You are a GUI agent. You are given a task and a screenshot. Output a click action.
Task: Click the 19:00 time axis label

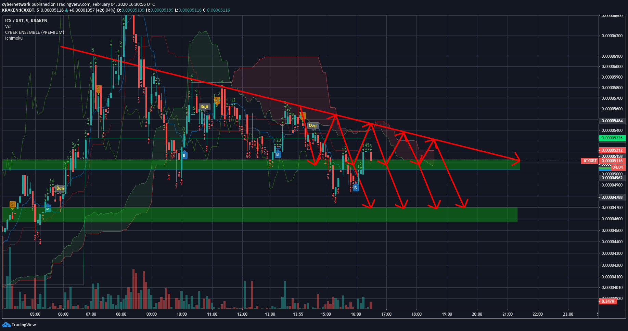tap(447, 314)
